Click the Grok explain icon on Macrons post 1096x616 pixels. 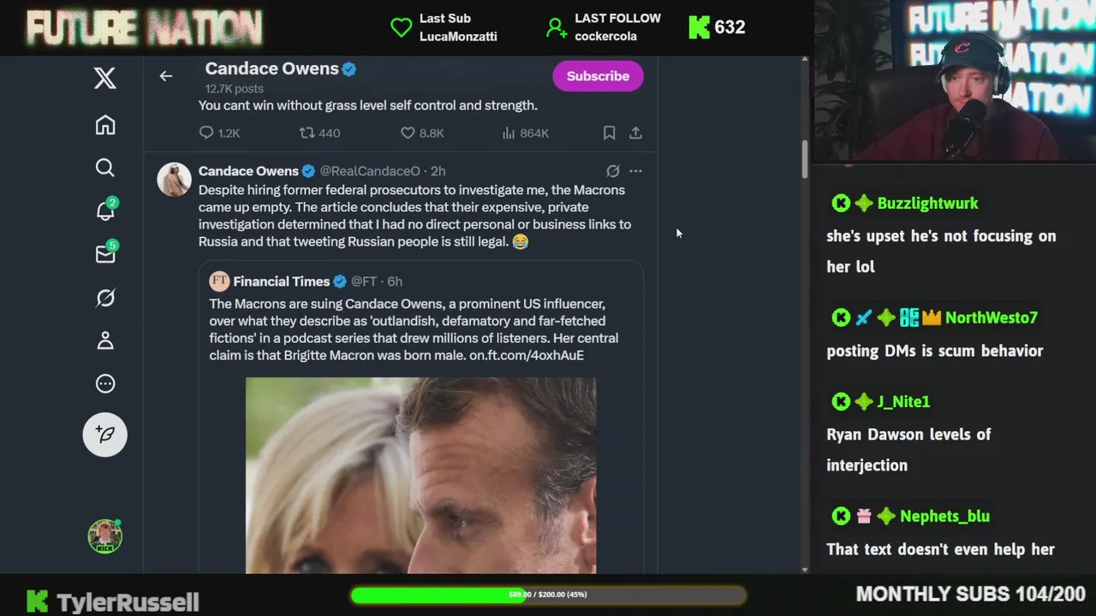(x=613, y=171)
